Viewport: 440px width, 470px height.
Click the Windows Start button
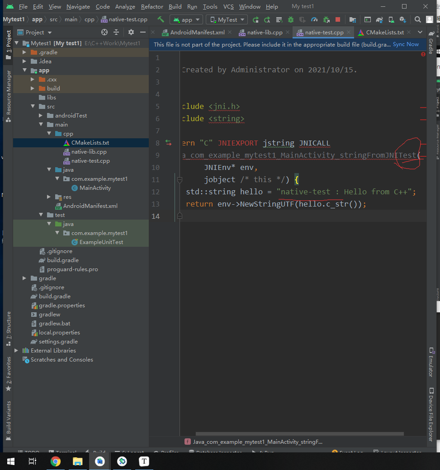pos(11,461)
